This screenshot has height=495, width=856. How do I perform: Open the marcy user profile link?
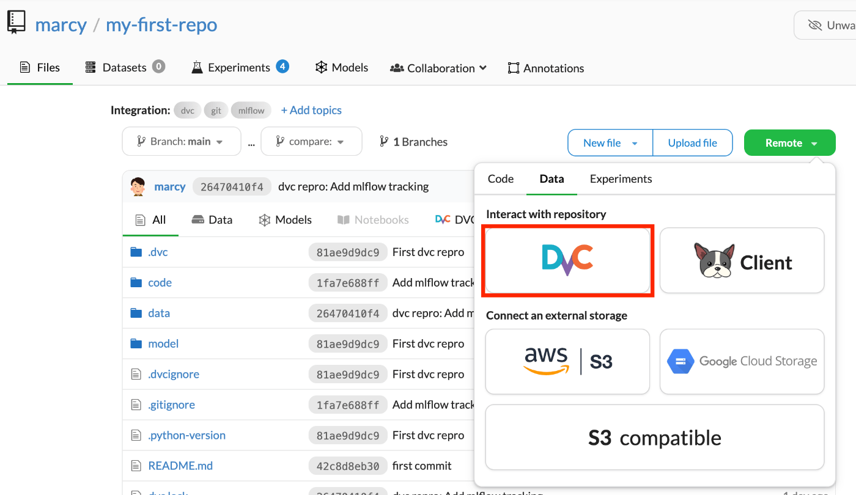coord(61,25)
